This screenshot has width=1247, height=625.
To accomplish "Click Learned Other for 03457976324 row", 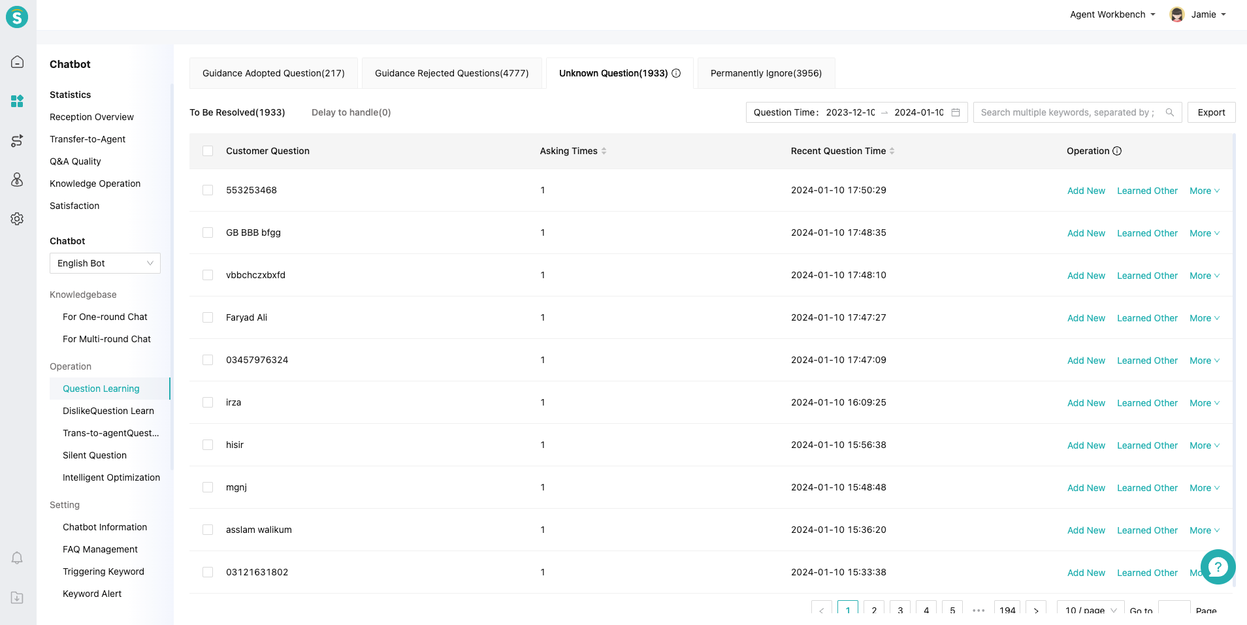I will (1147, 361).
